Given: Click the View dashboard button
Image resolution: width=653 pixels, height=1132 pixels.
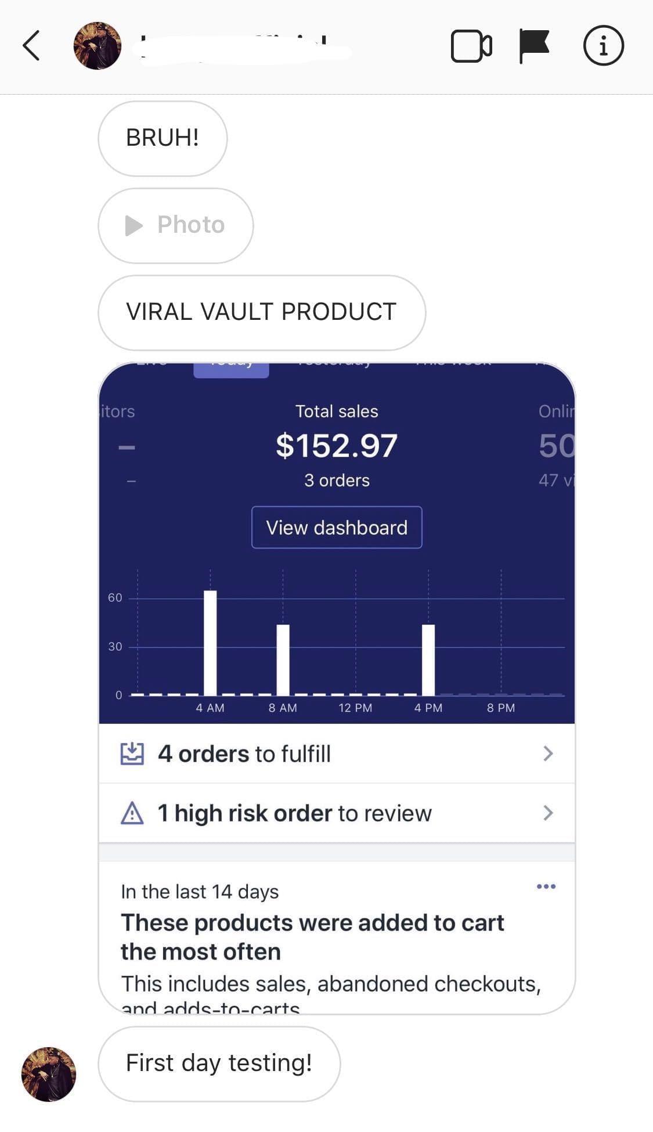Looking at the screenshot, I should [x=337, y=527].
